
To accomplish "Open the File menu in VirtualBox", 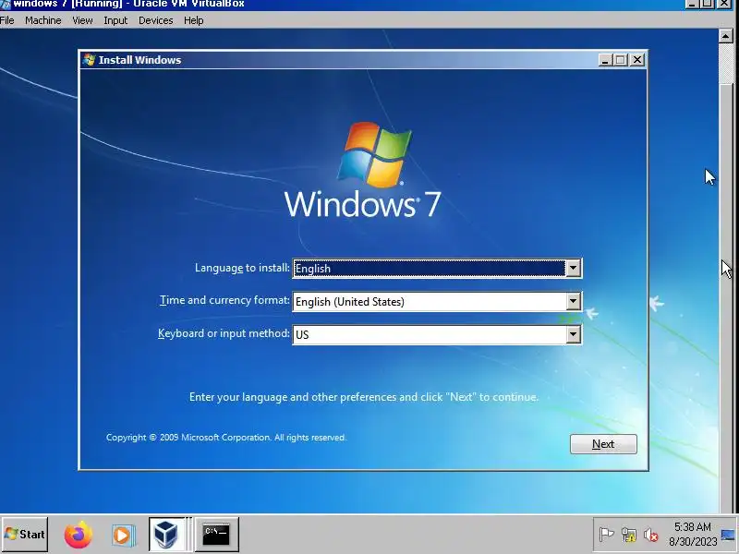I will click(7, 20).
